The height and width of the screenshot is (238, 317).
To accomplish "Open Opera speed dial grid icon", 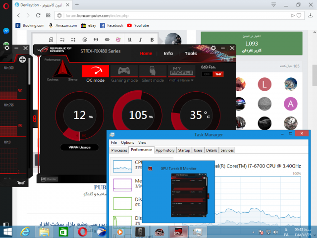I will [x=48, y=15].
